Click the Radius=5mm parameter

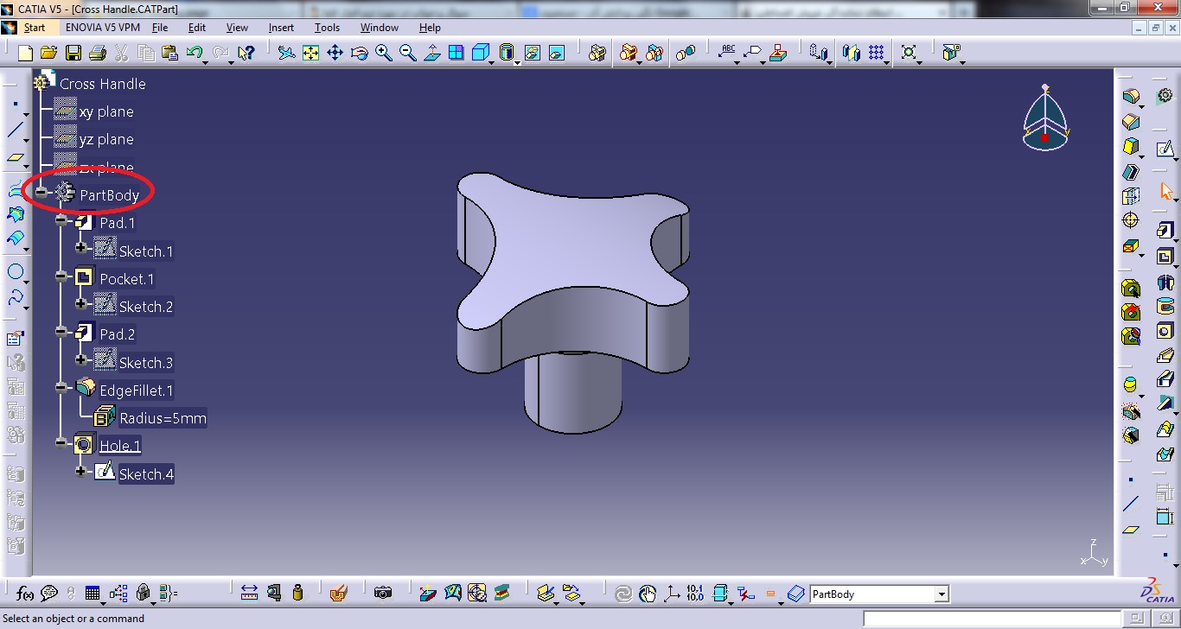[x=163, y=419]
